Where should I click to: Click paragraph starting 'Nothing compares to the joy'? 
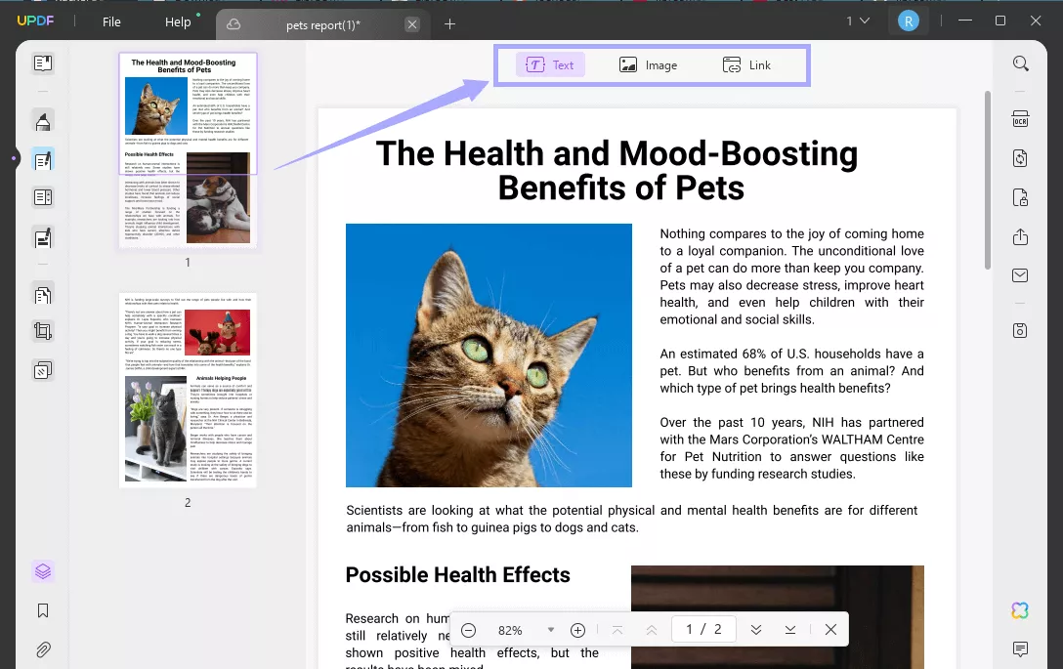click(791, 276)
